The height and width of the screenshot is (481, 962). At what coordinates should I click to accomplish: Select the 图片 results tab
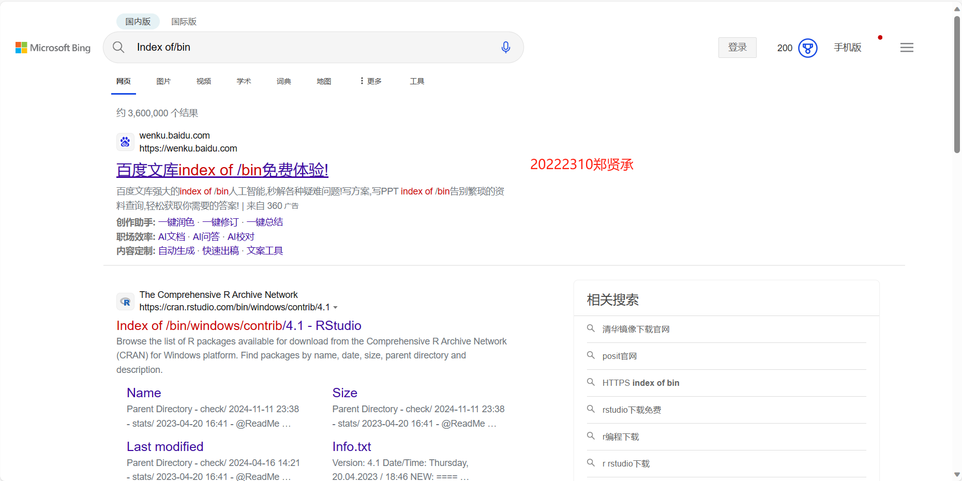163,81
